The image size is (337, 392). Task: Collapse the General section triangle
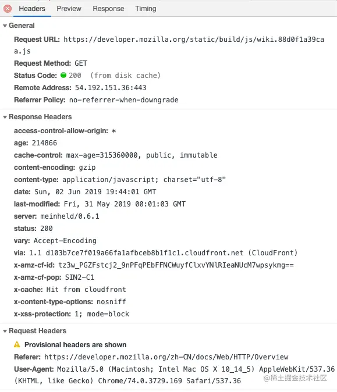[x=5, y=26]
